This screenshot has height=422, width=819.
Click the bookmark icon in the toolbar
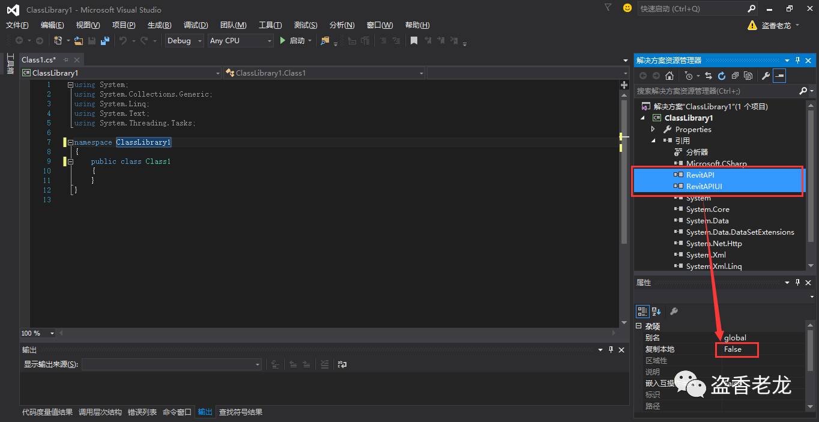(414, 41)
